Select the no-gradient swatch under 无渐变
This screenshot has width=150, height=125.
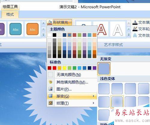click(104, 69)
